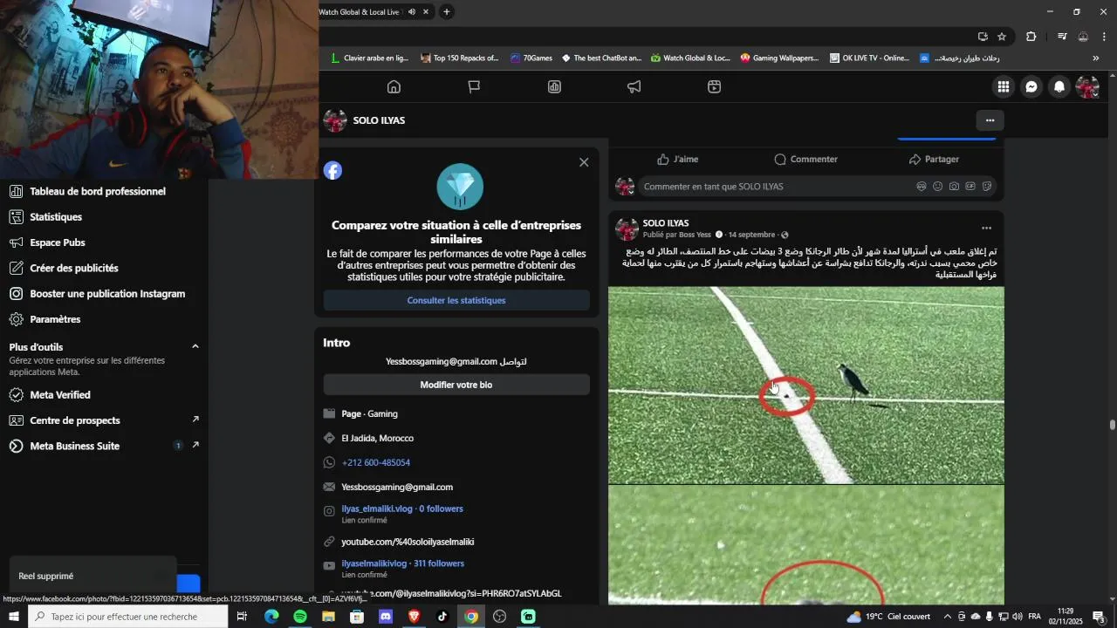
Task: Open Espace Pubs in sidebar
Action: pos(58,242)
